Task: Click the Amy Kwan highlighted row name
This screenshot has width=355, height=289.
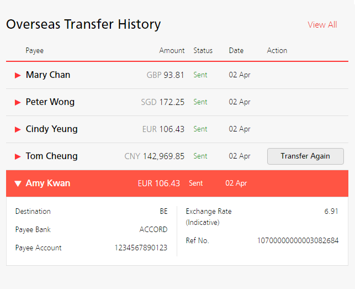Action: click(x=48, y=183)
